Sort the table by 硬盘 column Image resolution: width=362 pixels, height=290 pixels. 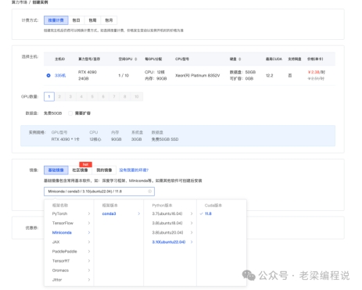click(x=239, y=59)
